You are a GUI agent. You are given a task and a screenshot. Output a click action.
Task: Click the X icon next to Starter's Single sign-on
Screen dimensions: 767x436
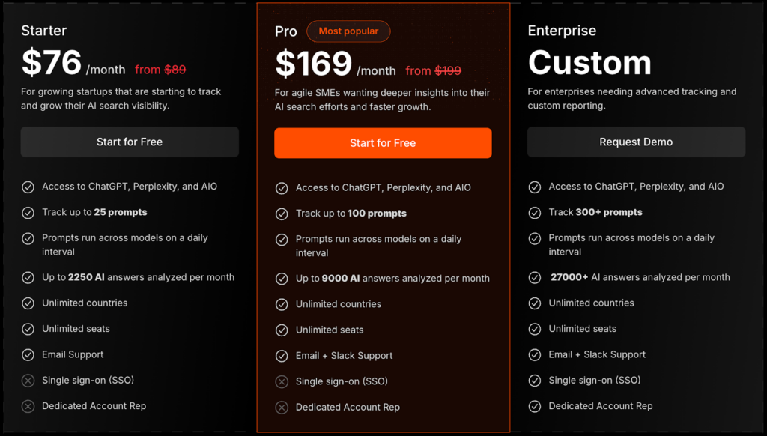point(28,381)
